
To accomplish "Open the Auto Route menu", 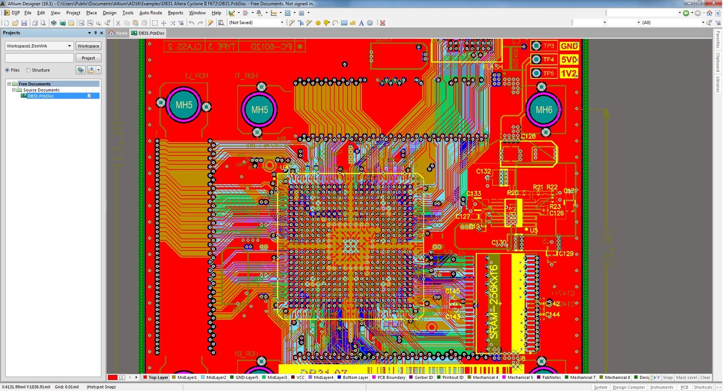I will tap(150, 13).
